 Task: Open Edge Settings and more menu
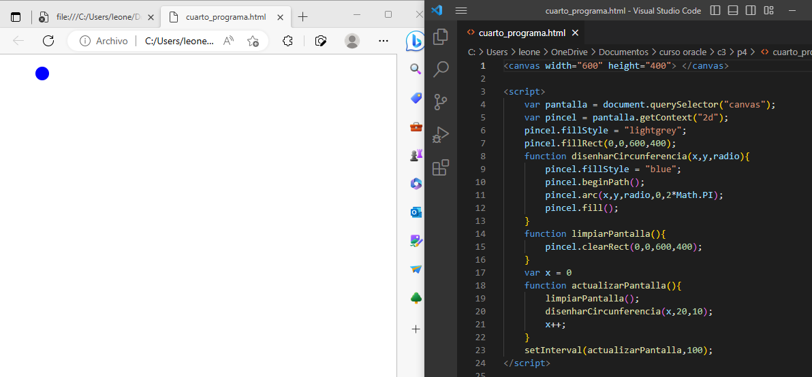point(384,41)
